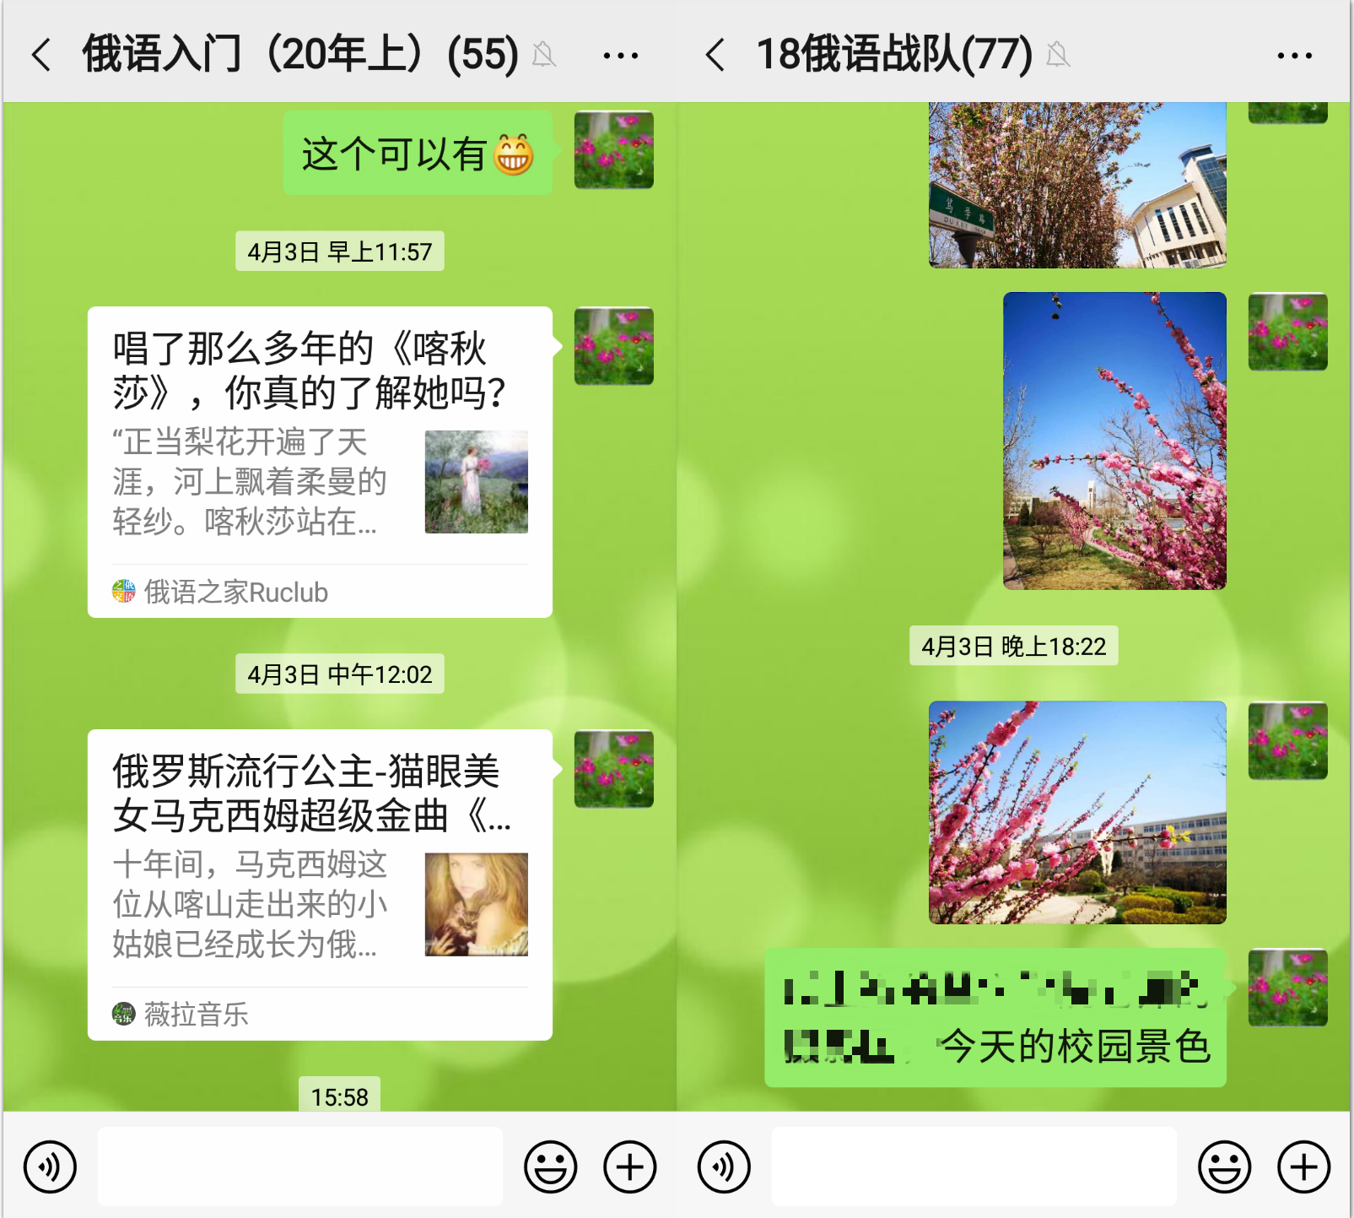Tap sender avatar beside 这个可以有 message

tap(613, 150)
